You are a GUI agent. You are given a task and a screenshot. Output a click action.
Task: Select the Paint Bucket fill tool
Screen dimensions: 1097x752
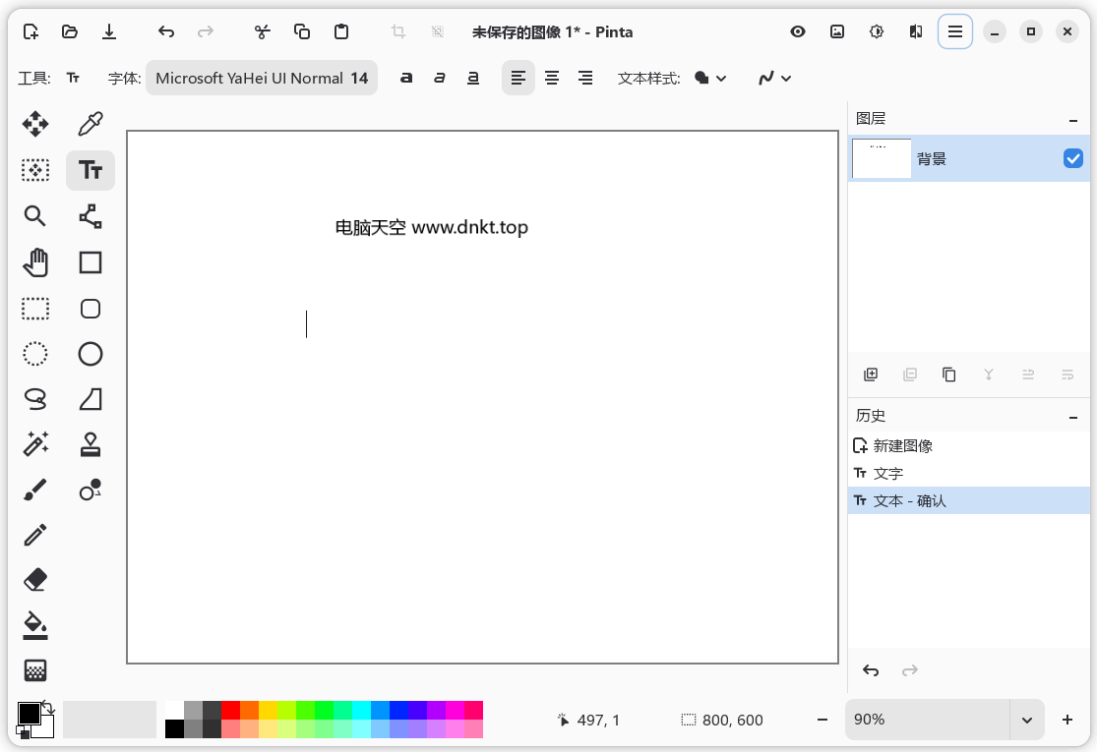point(35,625)
